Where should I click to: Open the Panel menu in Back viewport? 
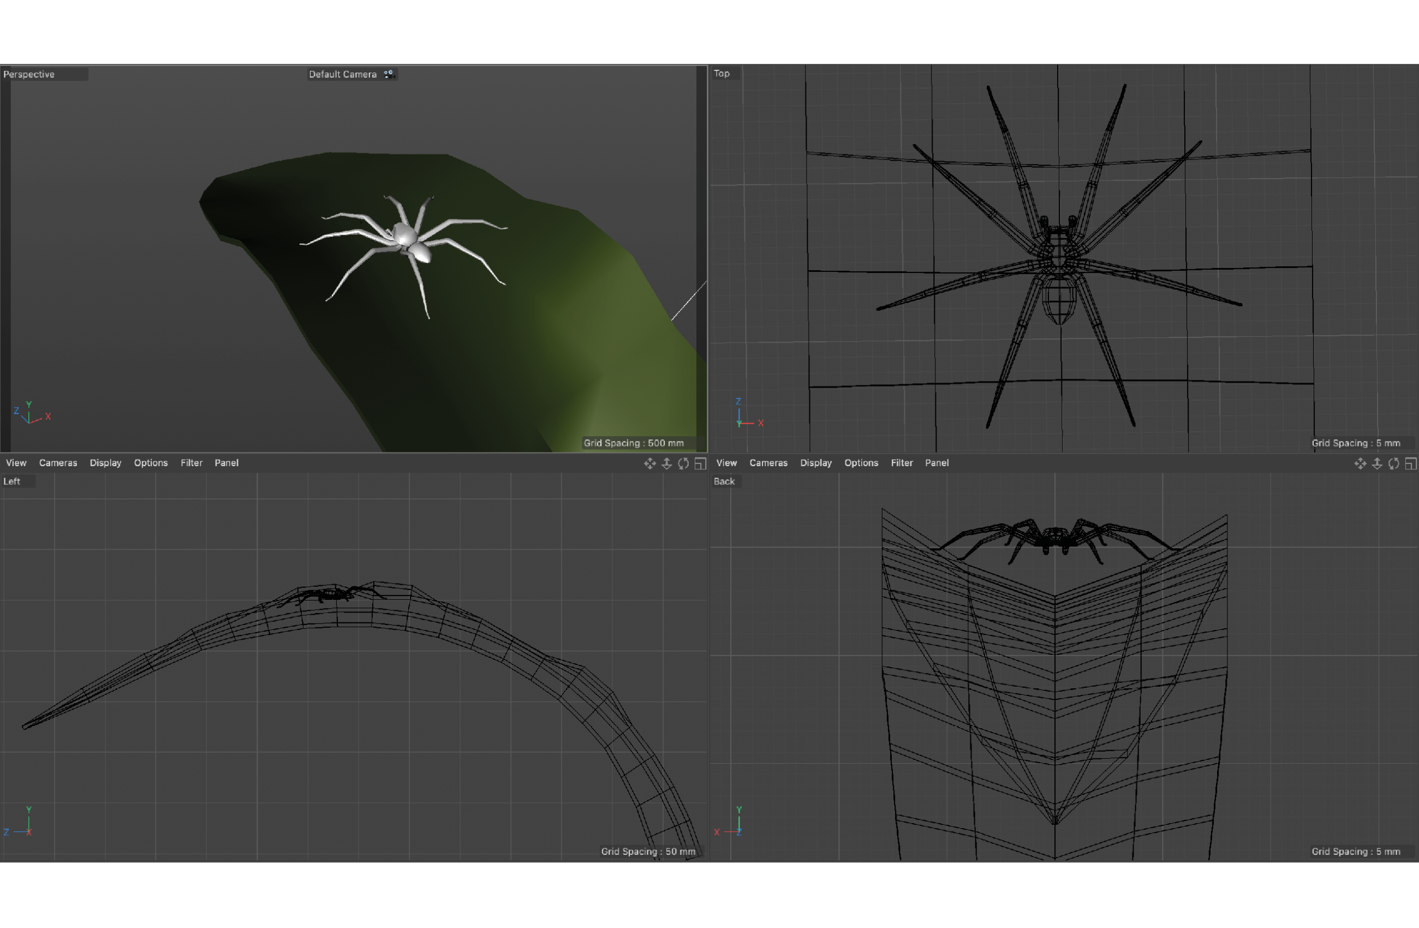tap(936, 463)
